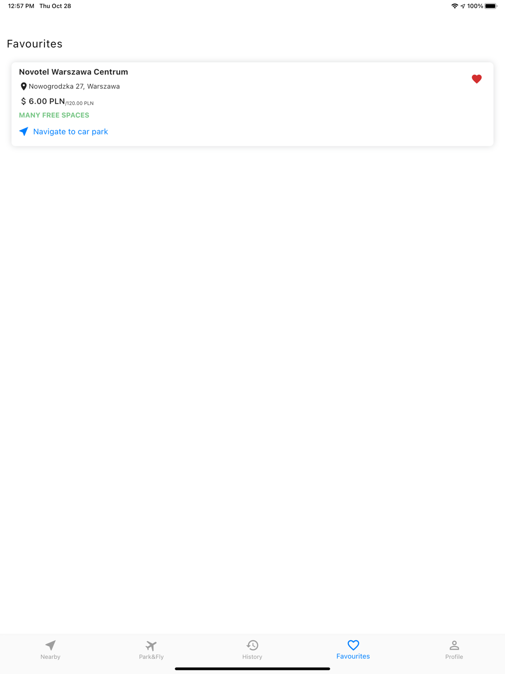Tap the dollar price icon

pos(23,102)
